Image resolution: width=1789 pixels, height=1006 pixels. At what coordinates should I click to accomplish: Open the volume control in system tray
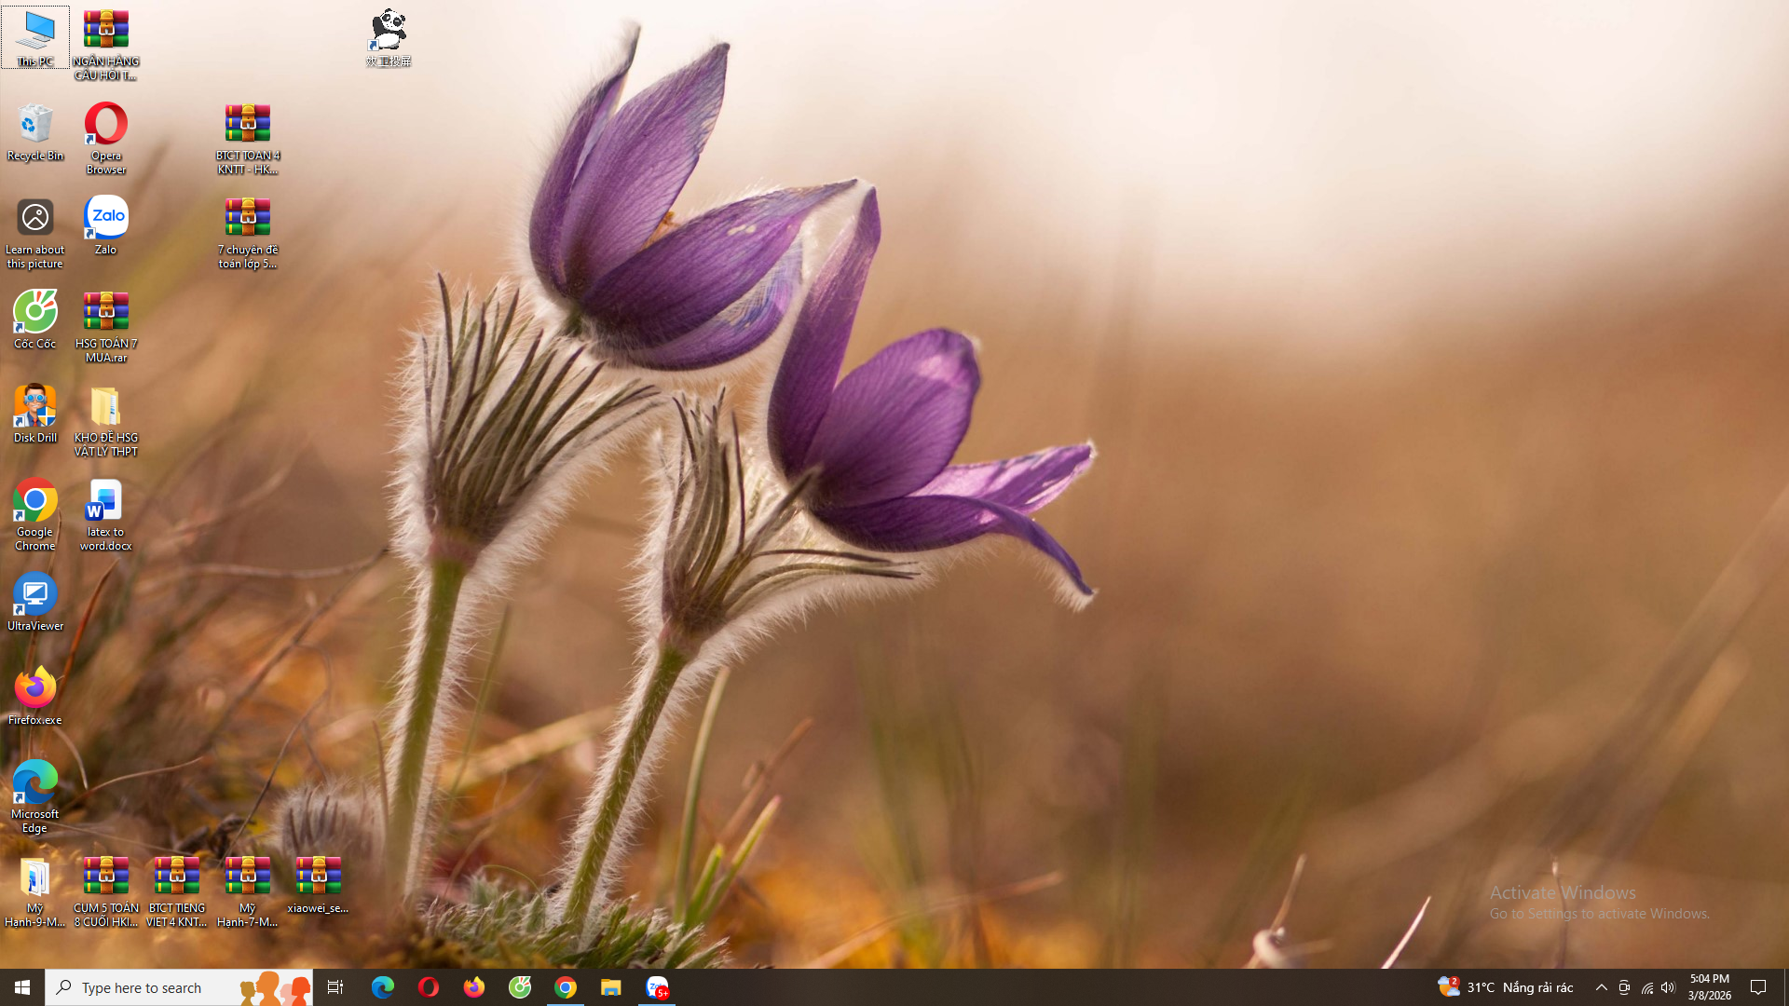[1668, 987]
